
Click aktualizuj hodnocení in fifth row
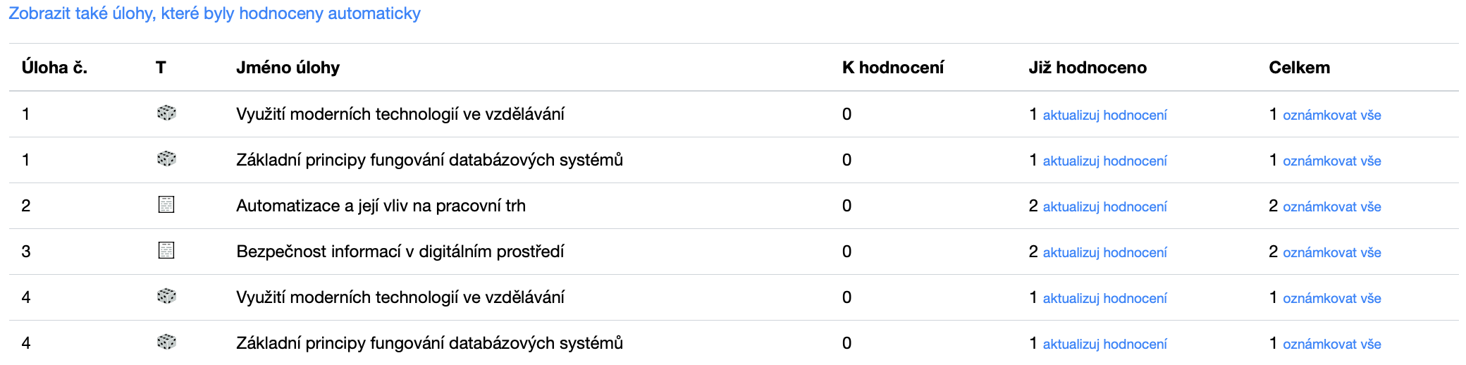coord(1104,298)
